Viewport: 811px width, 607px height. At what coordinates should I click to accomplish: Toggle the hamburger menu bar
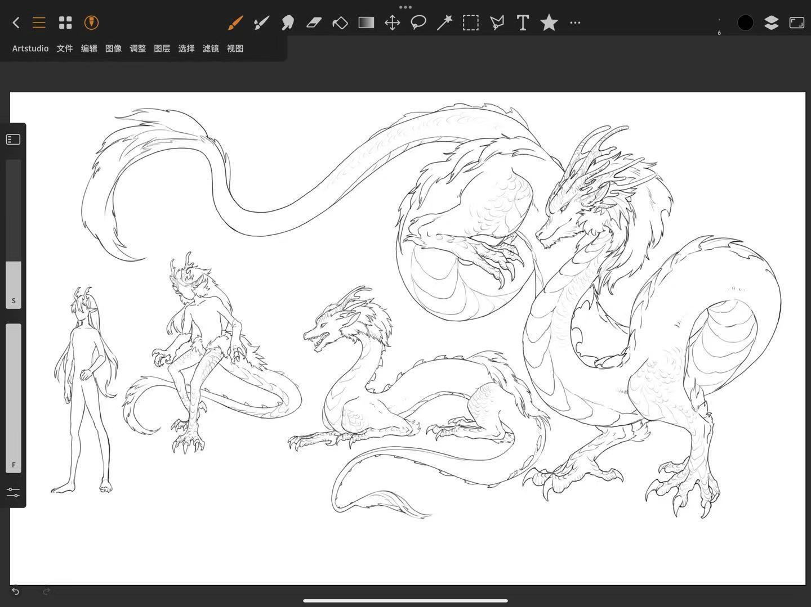coord(39,23)
